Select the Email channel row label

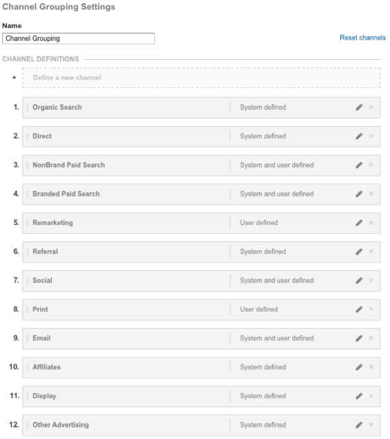pos(42,338)
